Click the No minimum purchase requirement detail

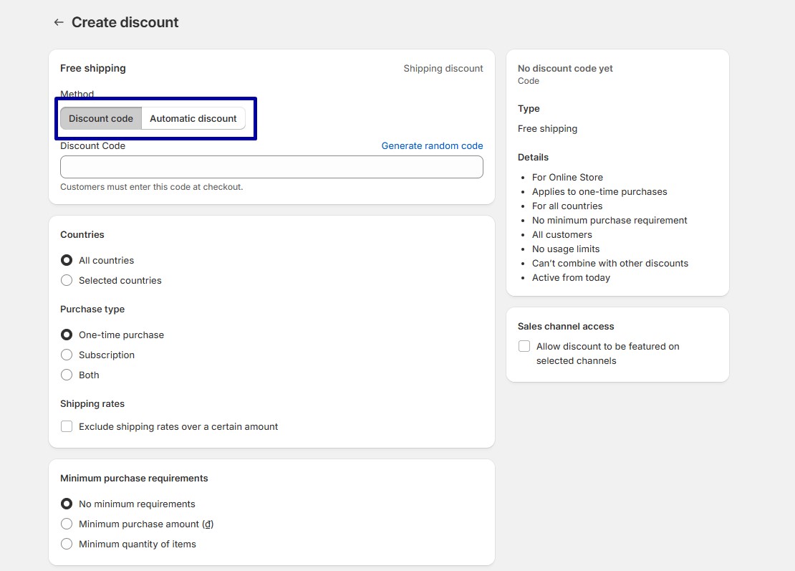click(609, 221)
